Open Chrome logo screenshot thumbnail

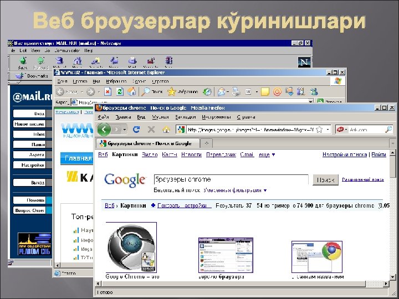pyautogui.click(x=317, y=257)
